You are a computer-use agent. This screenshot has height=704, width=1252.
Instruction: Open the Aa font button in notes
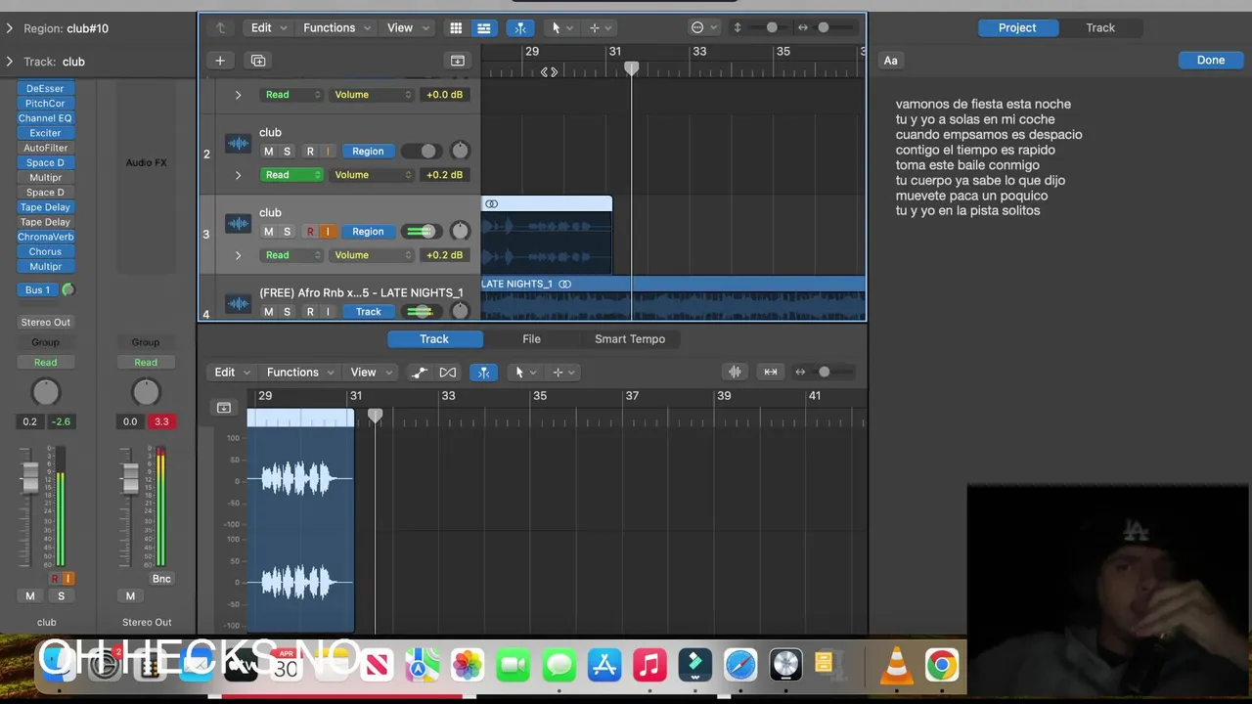pos(890,60)
